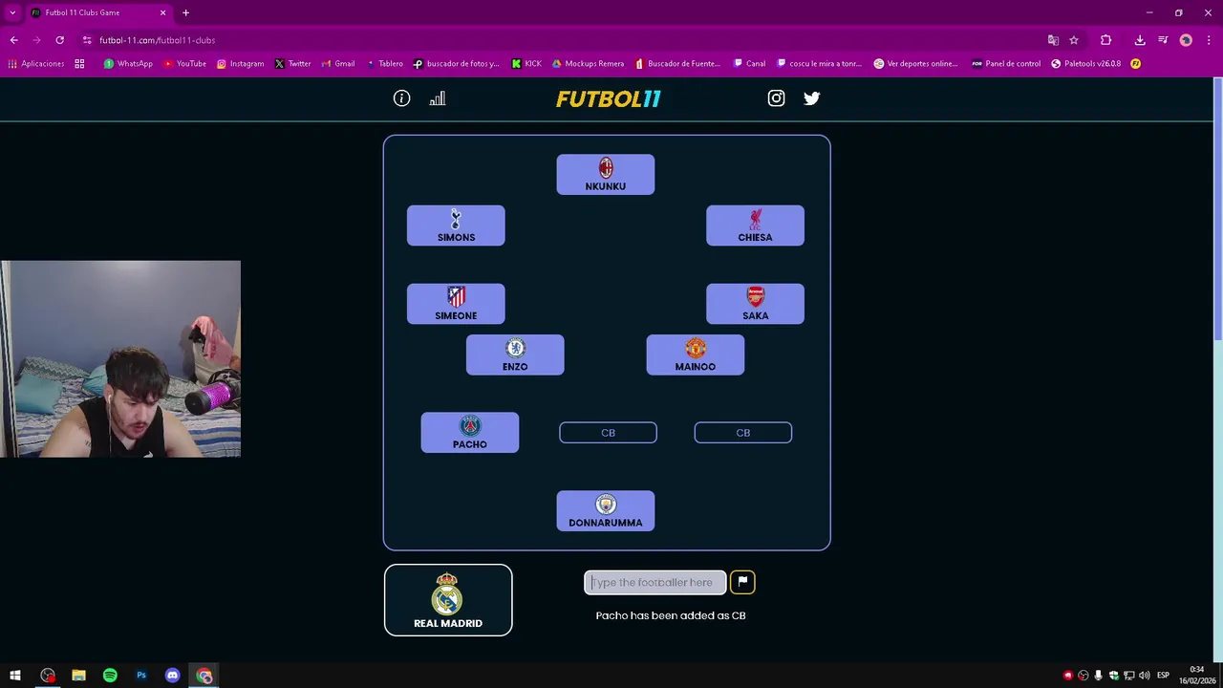1223x688 pixels.
Task: Select the Donnarumma Manchester City card
Action: (606, 511)
